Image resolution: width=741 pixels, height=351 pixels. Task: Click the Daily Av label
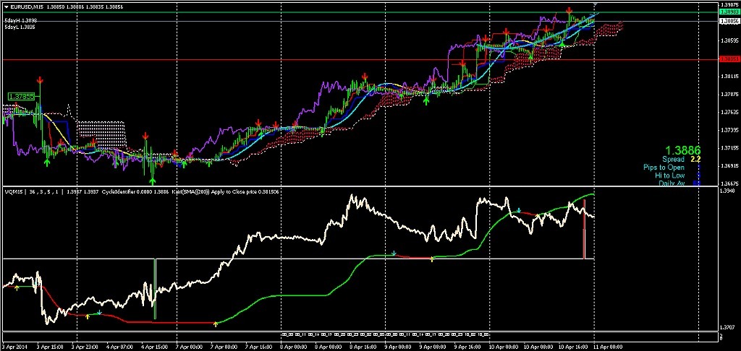tap(672, 183)
